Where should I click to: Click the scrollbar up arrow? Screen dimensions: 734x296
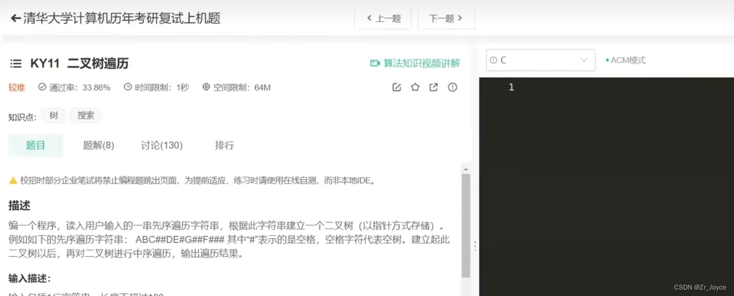coord(466,169)
